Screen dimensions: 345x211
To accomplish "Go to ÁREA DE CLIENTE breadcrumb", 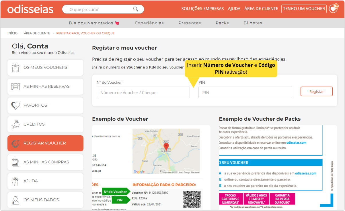I will [37, 33].
